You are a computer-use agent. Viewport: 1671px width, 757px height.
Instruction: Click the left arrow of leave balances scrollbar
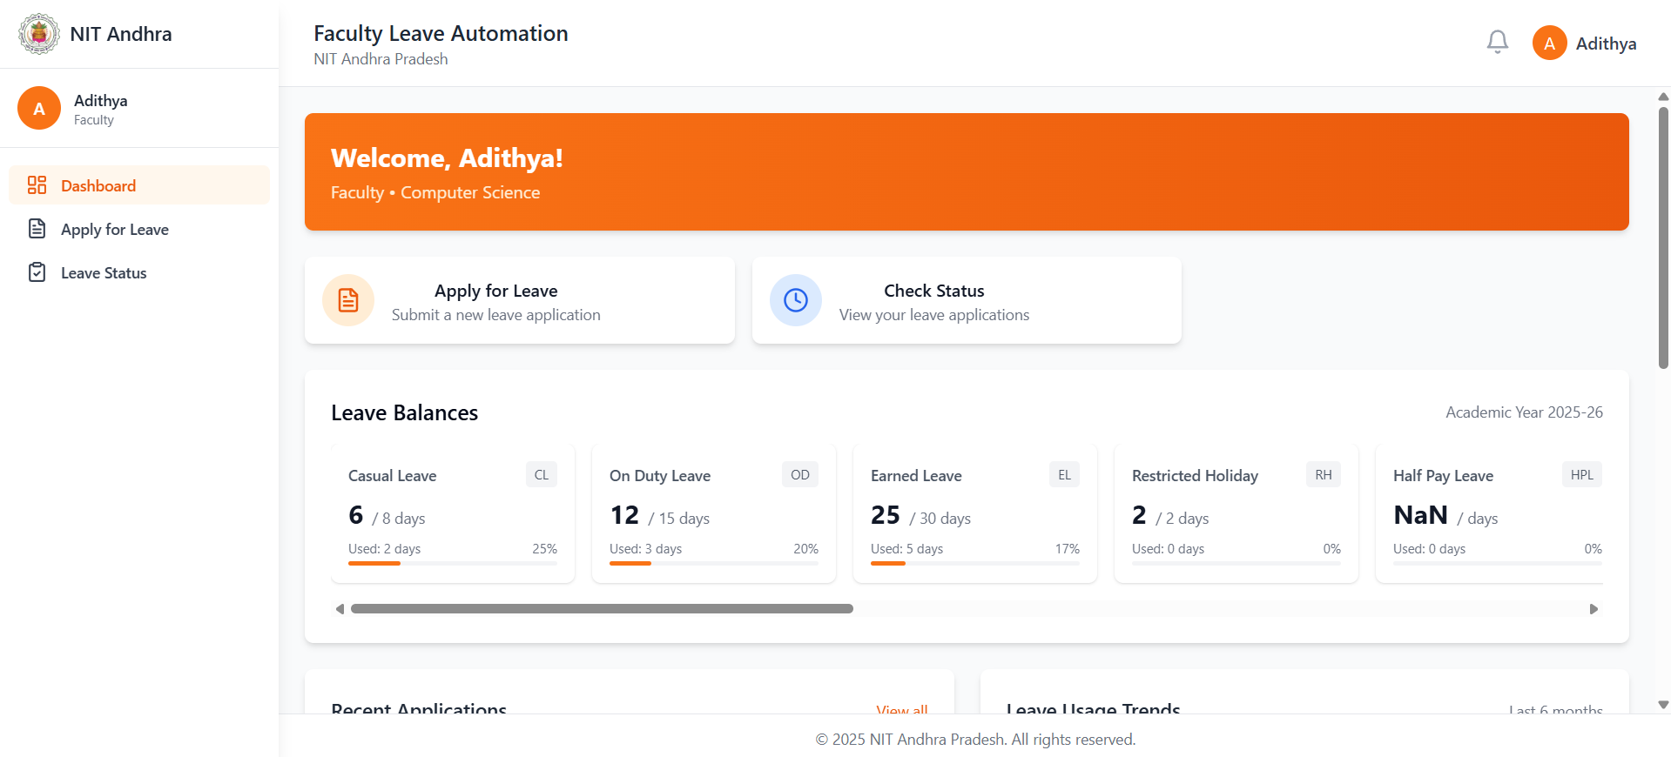pos(340,609)
